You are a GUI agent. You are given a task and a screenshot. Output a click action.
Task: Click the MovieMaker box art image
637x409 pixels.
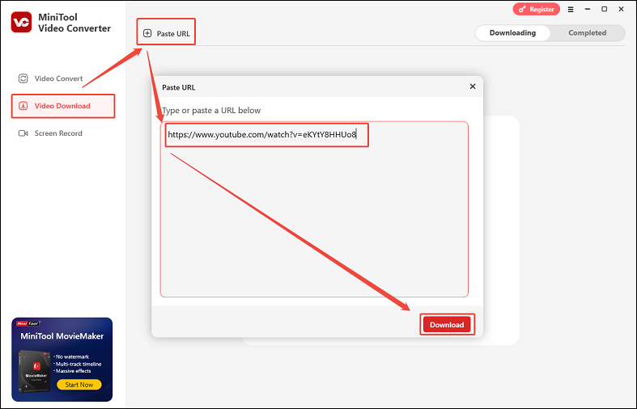coord(35,372)
